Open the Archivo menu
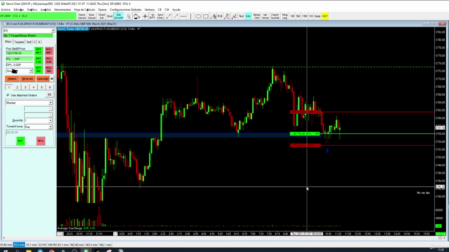The height and width of the screenshot is (252, 449). [x=6, y=10]
